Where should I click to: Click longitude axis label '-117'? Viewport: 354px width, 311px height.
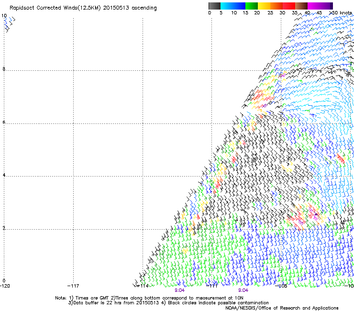point(73,286)
